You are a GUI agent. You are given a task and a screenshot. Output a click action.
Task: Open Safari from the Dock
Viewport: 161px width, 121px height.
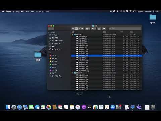[19, 107]
